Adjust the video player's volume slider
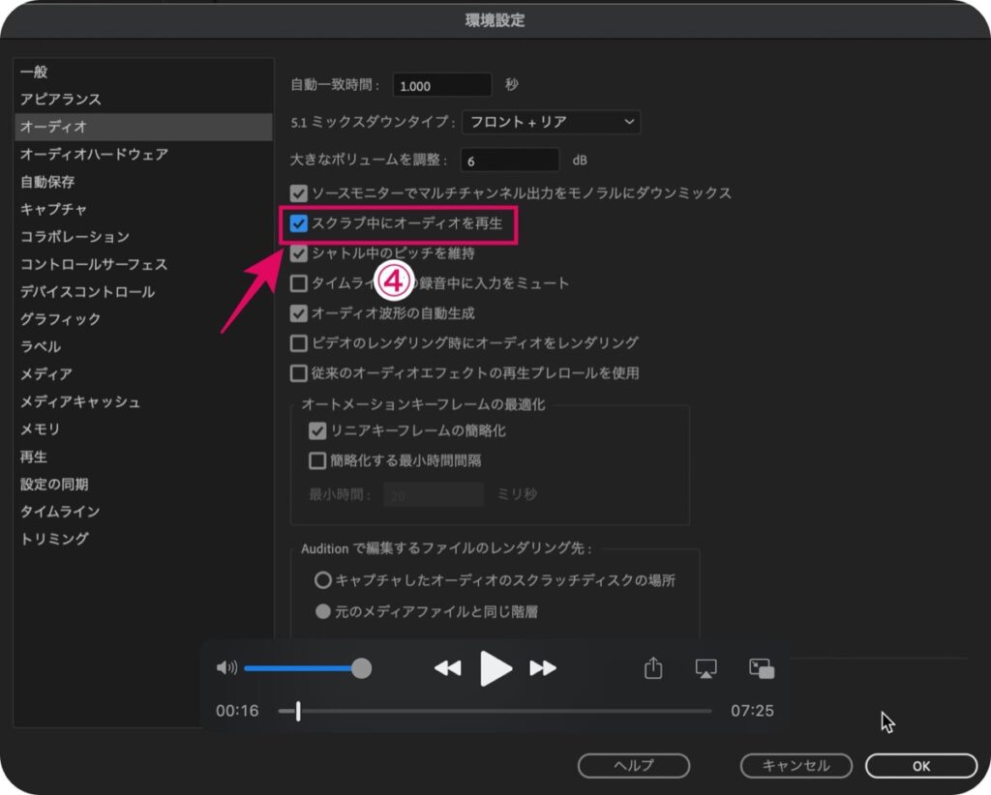The height and width of the screenshot is (795, 991). (x=307, y=668)
